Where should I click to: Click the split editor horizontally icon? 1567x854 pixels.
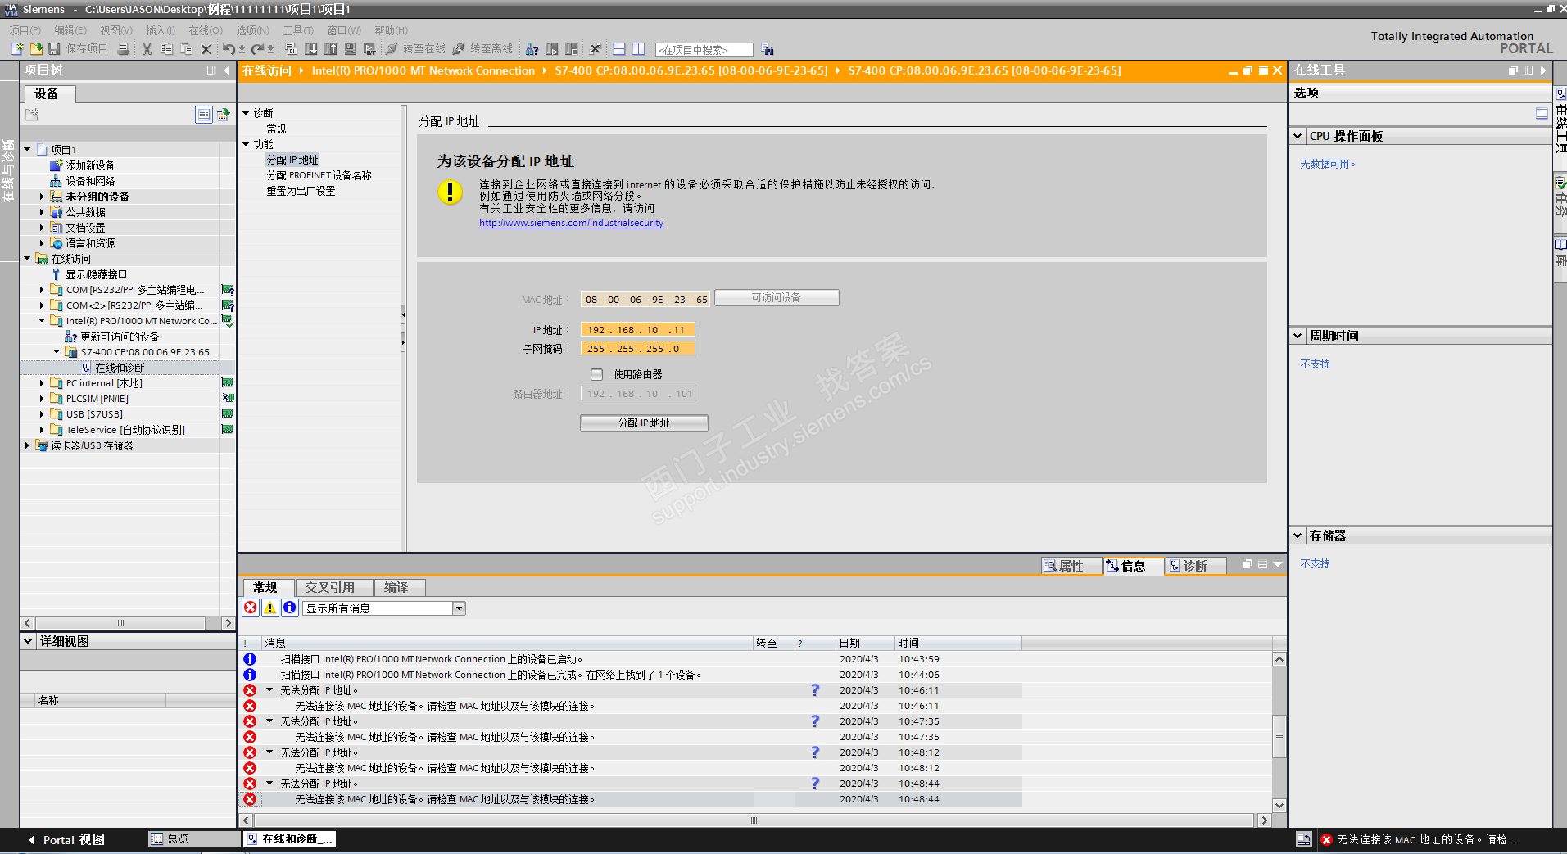pos(618,49)
